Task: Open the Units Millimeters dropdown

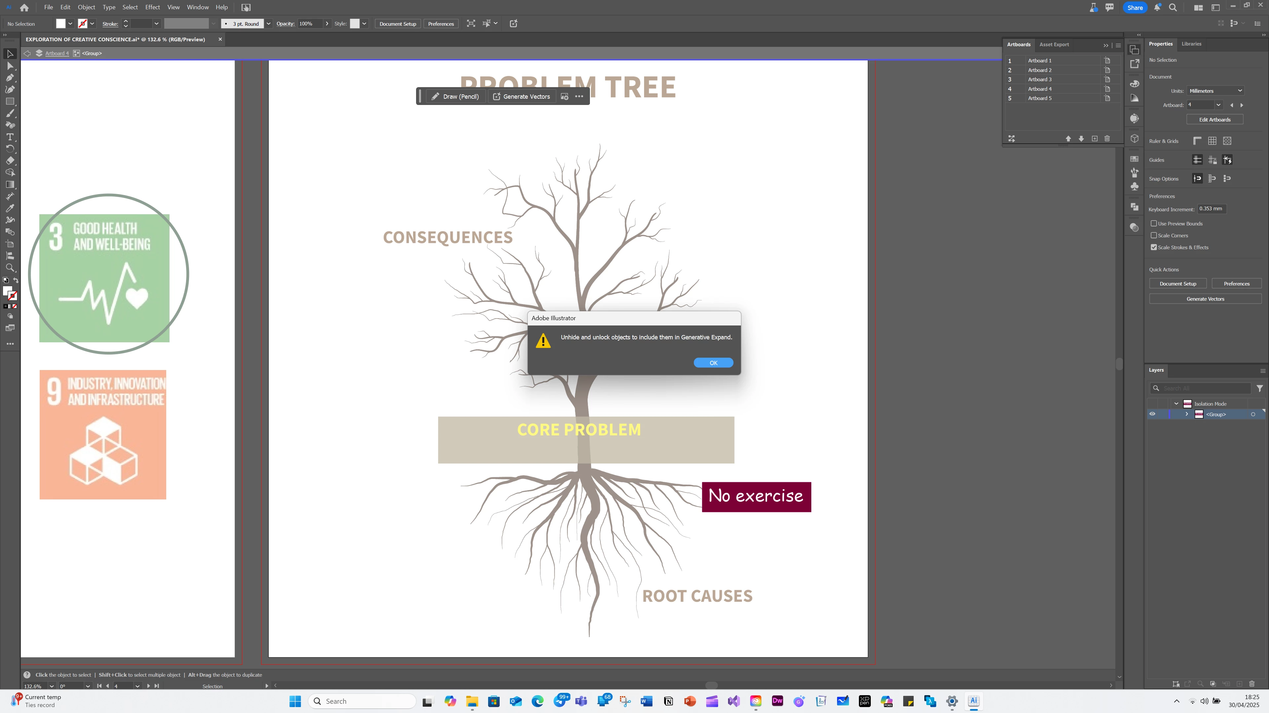Action: (x=1215, y=90)
